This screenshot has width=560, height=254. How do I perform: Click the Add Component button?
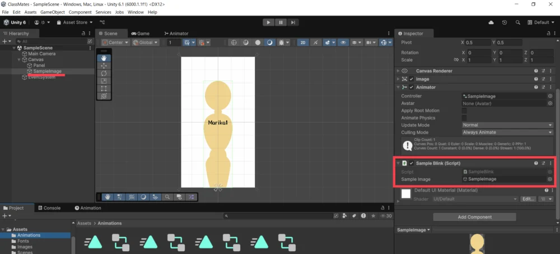click(x=474, y=217)
